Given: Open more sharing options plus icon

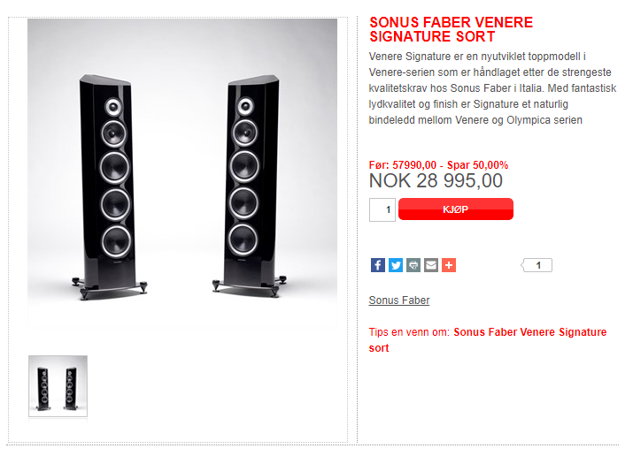Looking at the screenshot, I should click(449, 265).
